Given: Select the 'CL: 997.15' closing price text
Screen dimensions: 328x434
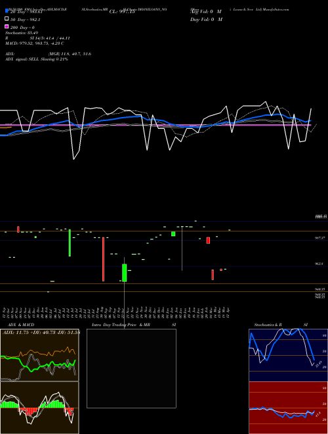Looking at the screenshot, I should click(x=122, y=12).
